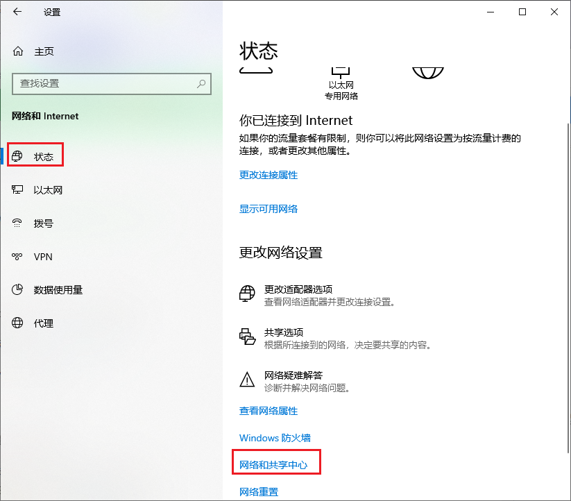Open the VPN icon in sidebar

[17, 256]
